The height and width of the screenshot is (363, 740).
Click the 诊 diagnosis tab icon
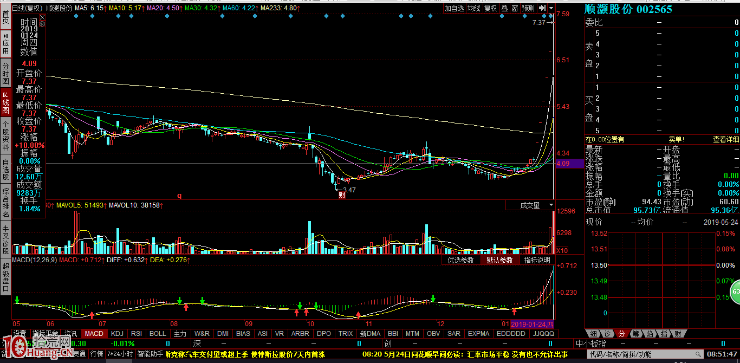[607, 333]
